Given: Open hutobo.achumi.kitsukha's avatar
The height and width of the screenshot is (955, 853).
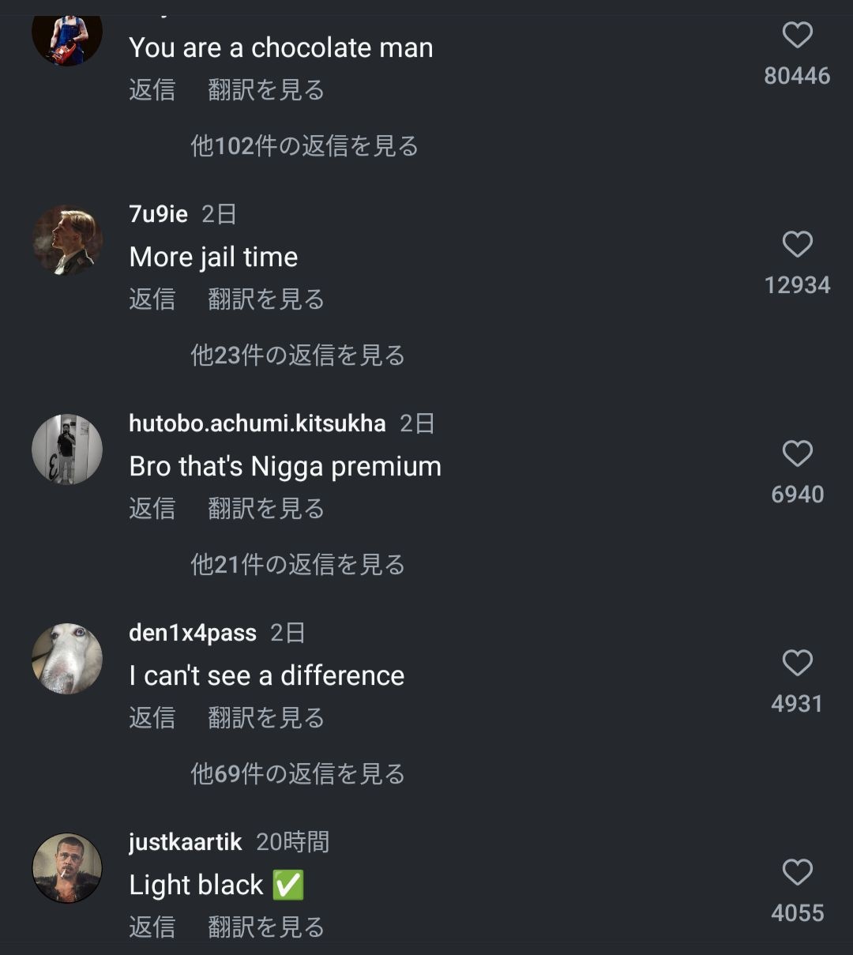Looking at the screenshot, I should [x=67, y=449].
